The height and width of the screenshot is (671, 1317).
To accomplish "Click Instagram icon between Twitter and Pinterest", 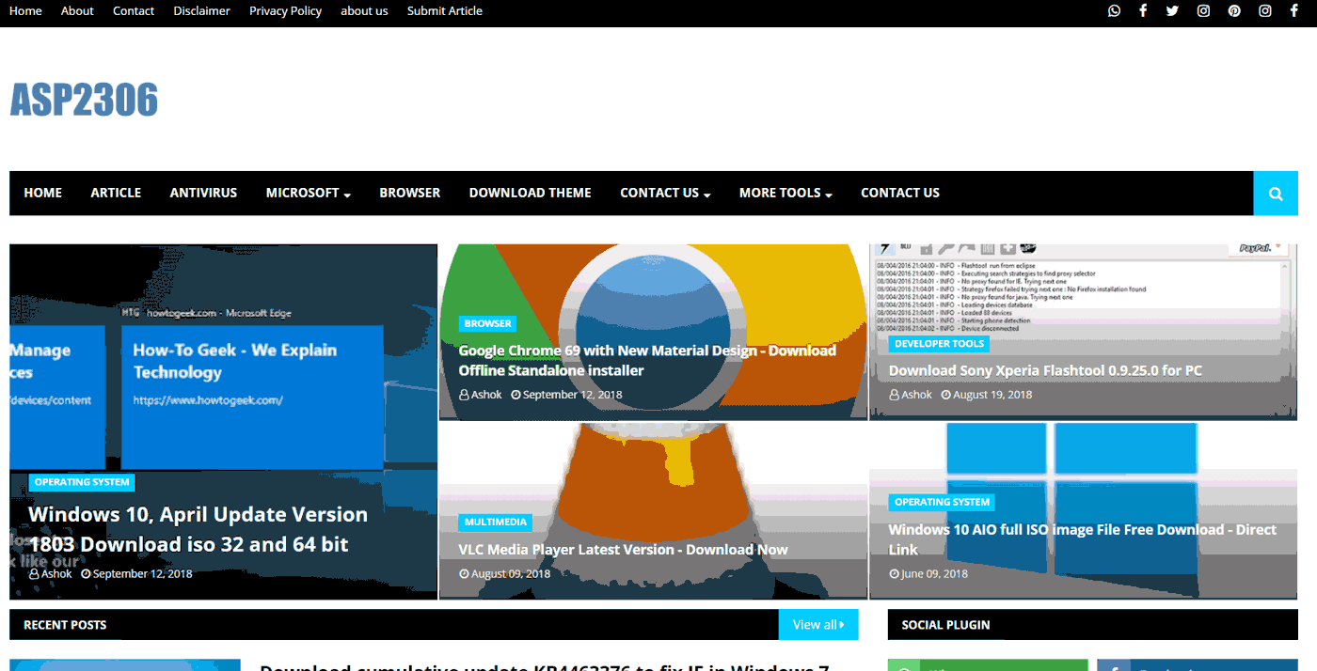I will click(x=1203, y=11).
